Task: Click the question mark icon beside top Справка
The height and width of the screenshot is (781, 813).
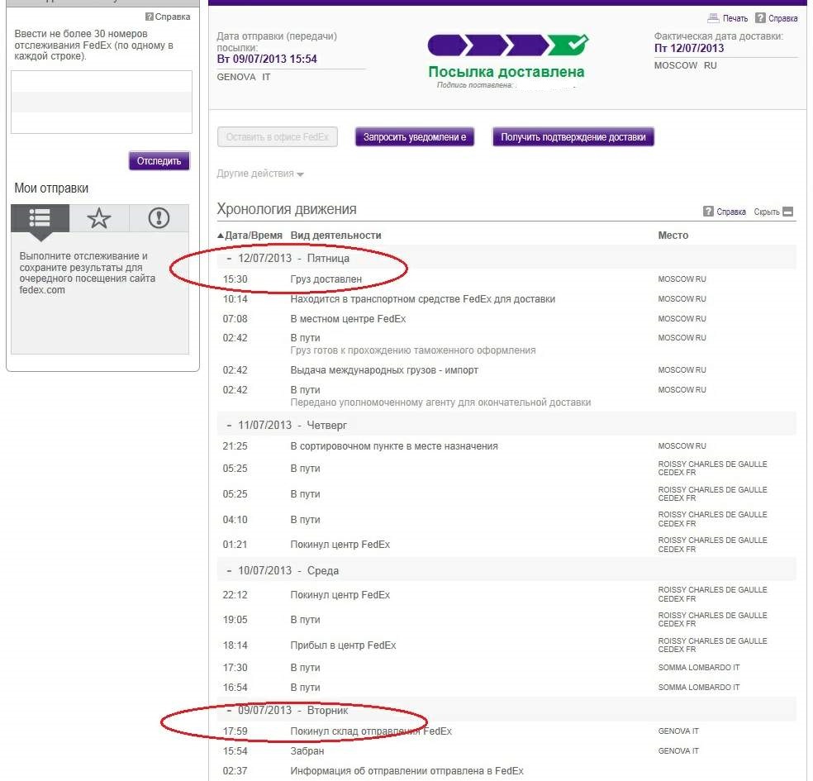Action: pos(760,18)
